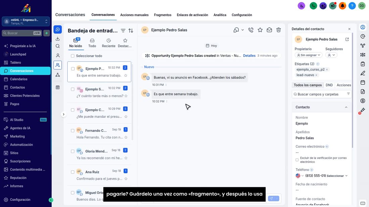Close the Detalles del contacto panel
Screen dimensions: 369x207
[349, 29]
